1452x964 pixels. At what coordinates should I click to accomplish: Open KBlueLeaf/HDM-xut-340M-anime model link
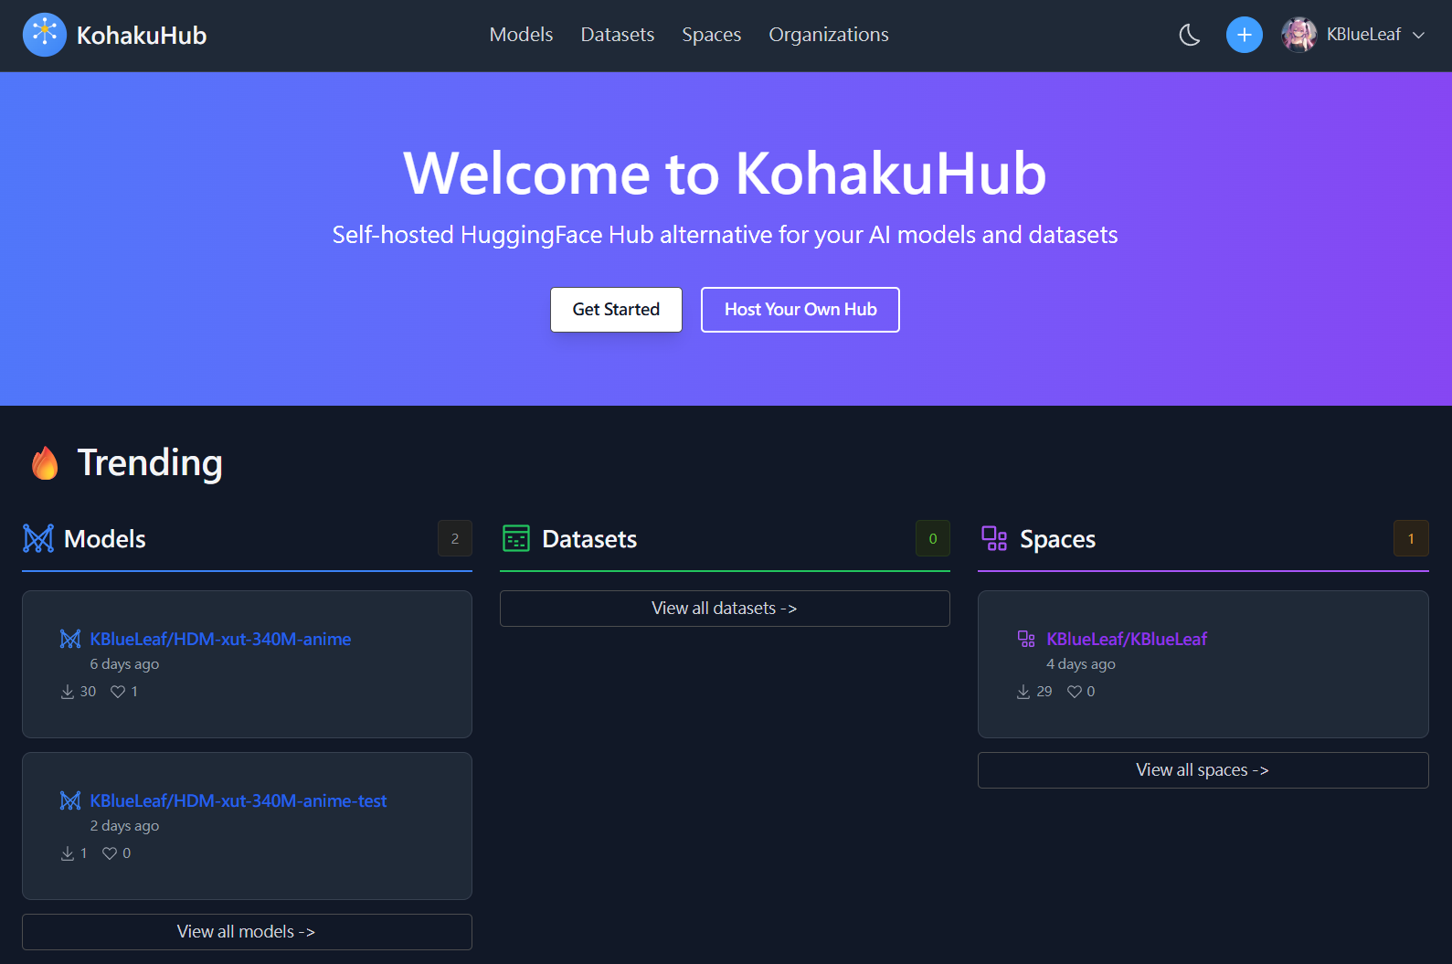[220, 639]
